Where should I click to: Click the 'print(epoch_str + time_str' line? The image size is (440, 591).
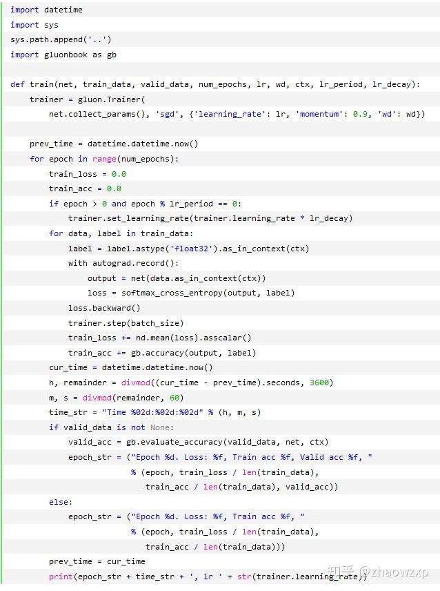point(208,577)
